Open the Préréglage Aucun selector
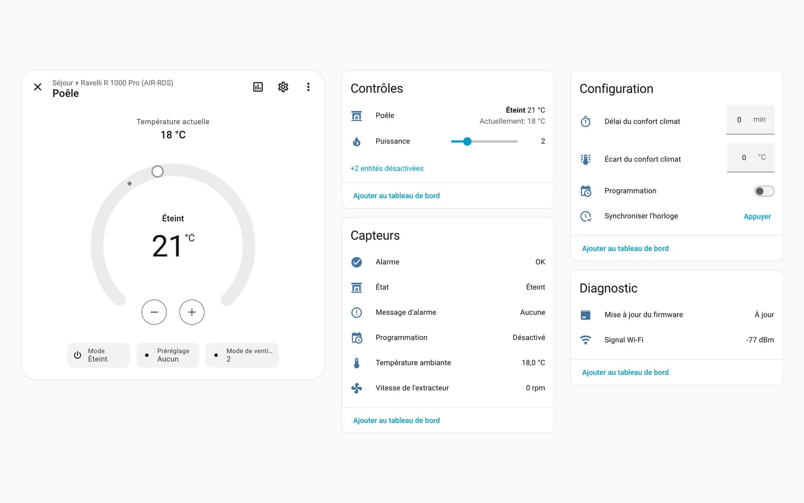Viewport: 804px width, 503px height. pyautogui.click(x=168, y=355)
